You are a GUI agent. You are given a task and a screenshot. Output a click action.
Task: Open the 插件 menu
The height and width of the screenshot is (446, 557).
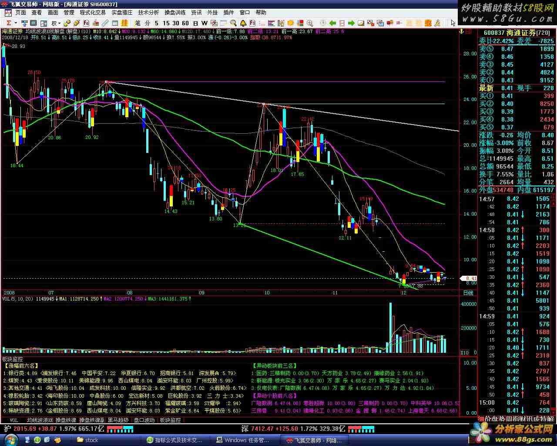pos(228,13)
